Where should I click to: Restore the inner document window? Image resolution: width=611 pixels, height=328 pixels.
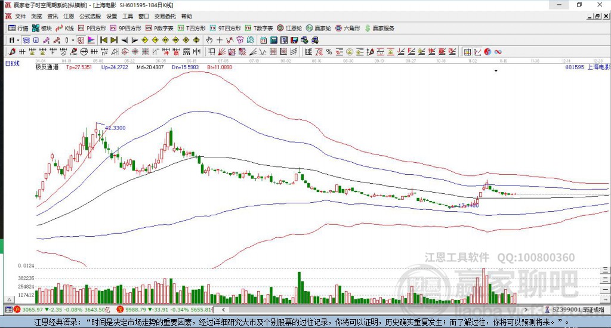click(x=597, y=16)
